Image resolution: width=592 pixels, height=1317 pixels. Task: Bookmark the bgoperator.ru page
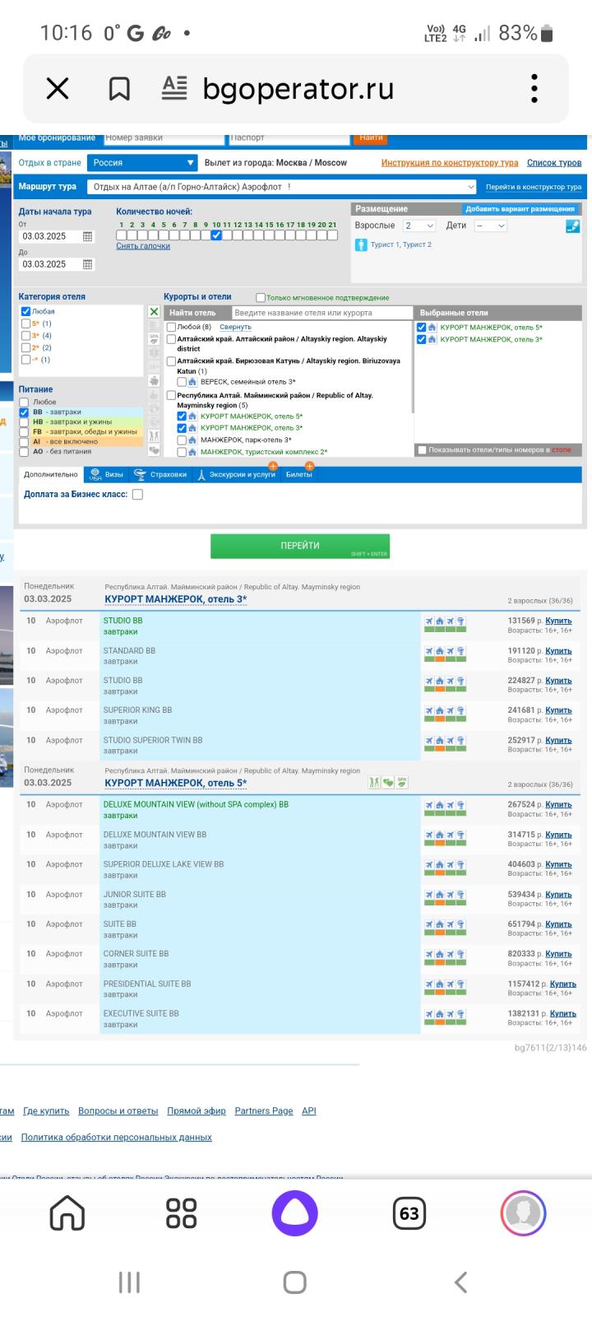pyautogui.click(x=120, y=88)
